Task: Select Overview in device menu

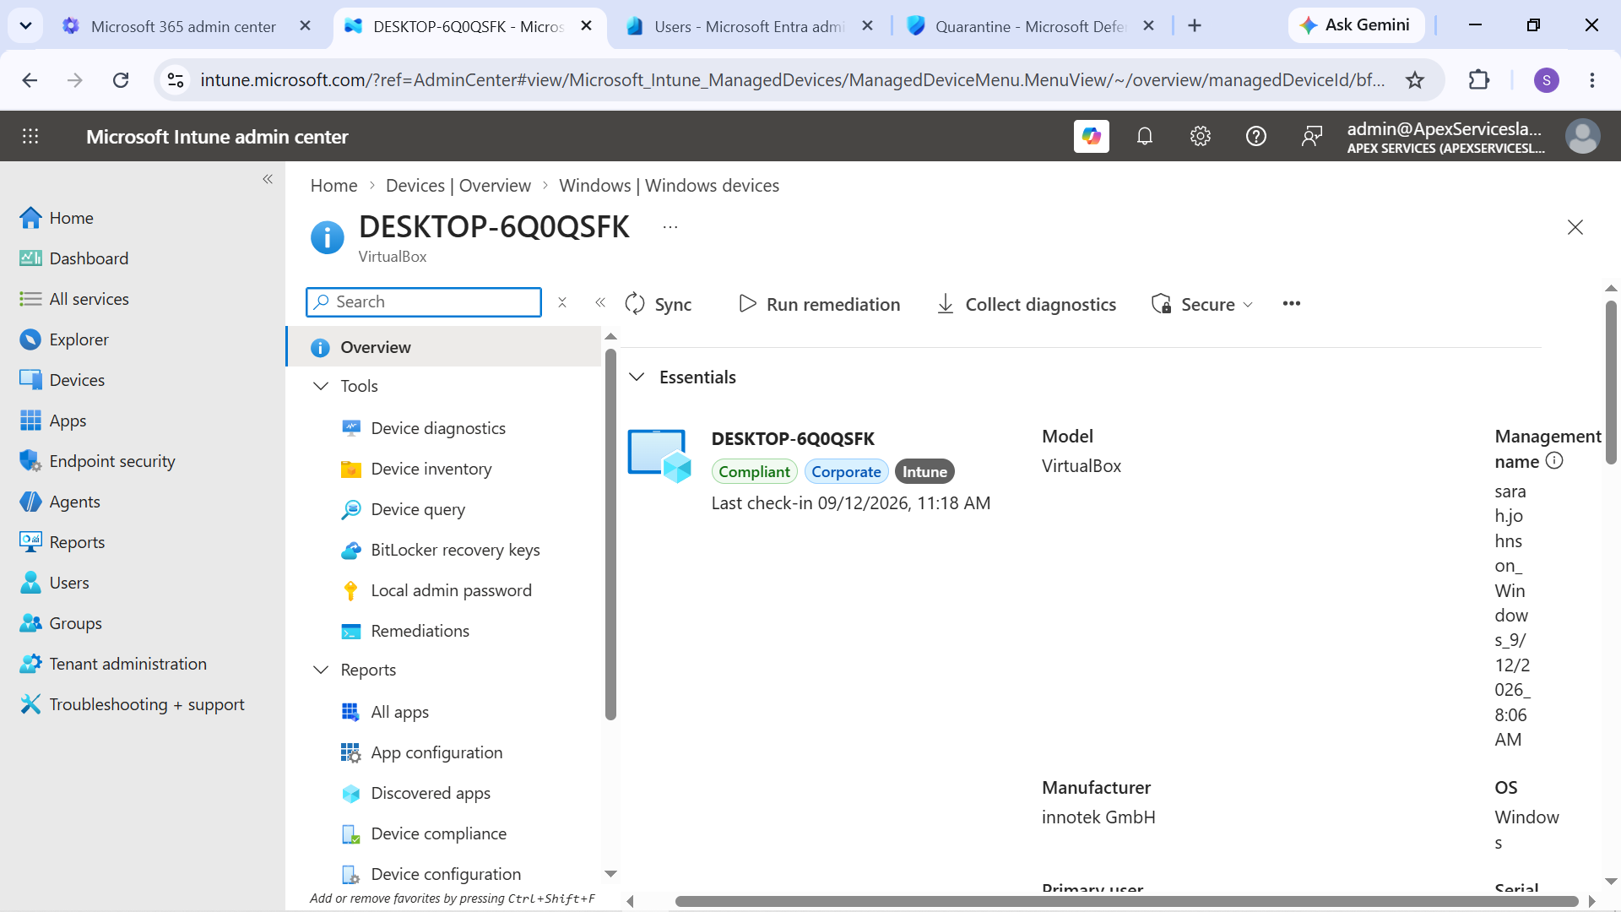Action: [445, 347]
